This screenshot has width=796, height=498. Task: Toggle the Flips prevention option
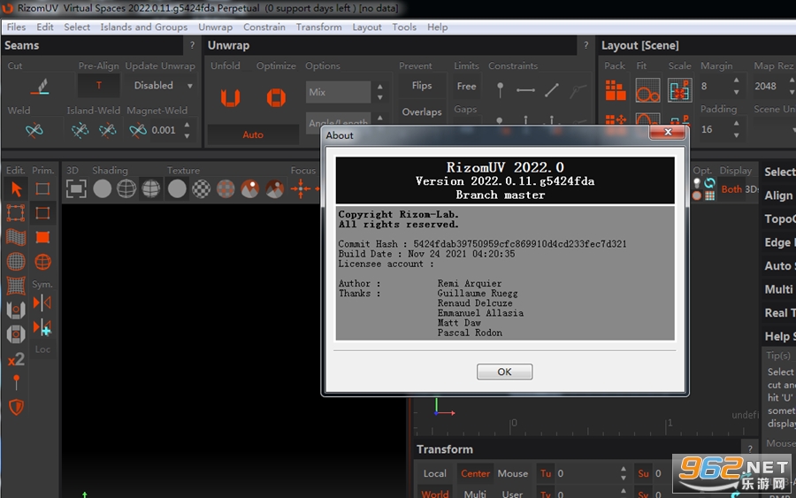pyautogui.click(x=422, y=86)
